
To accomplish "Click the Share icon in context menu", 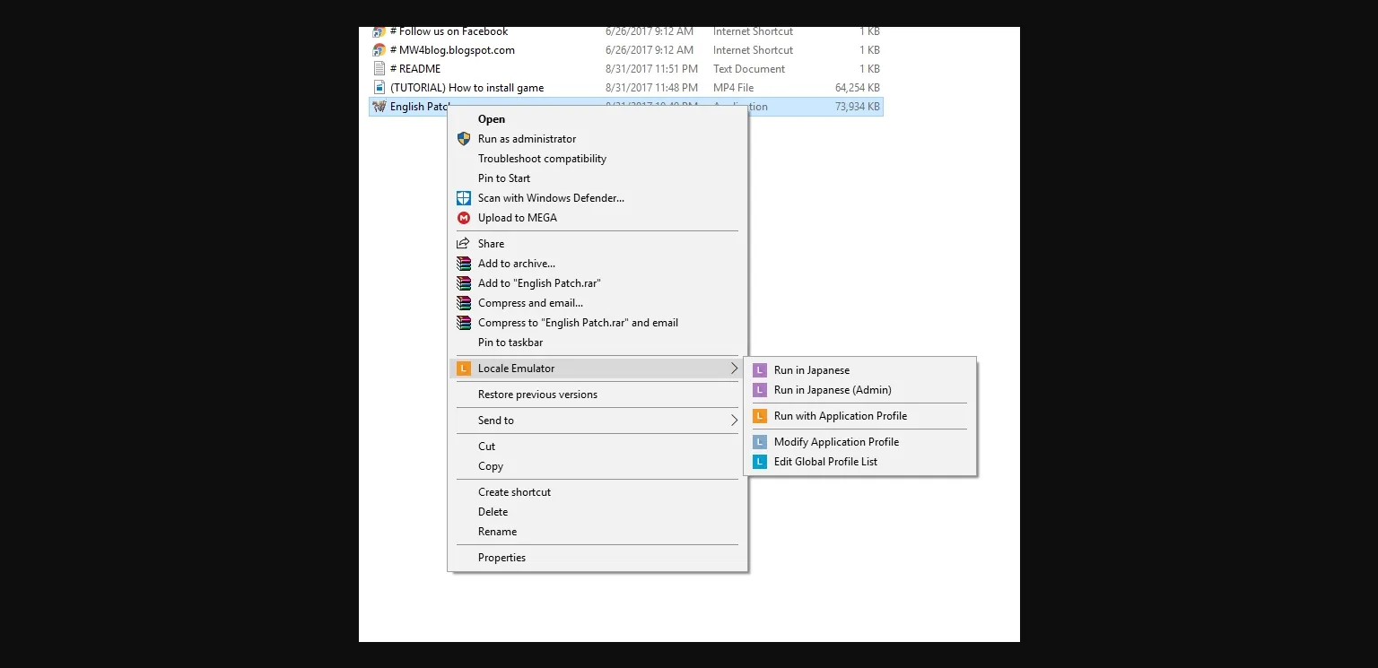I will (464, 244).
